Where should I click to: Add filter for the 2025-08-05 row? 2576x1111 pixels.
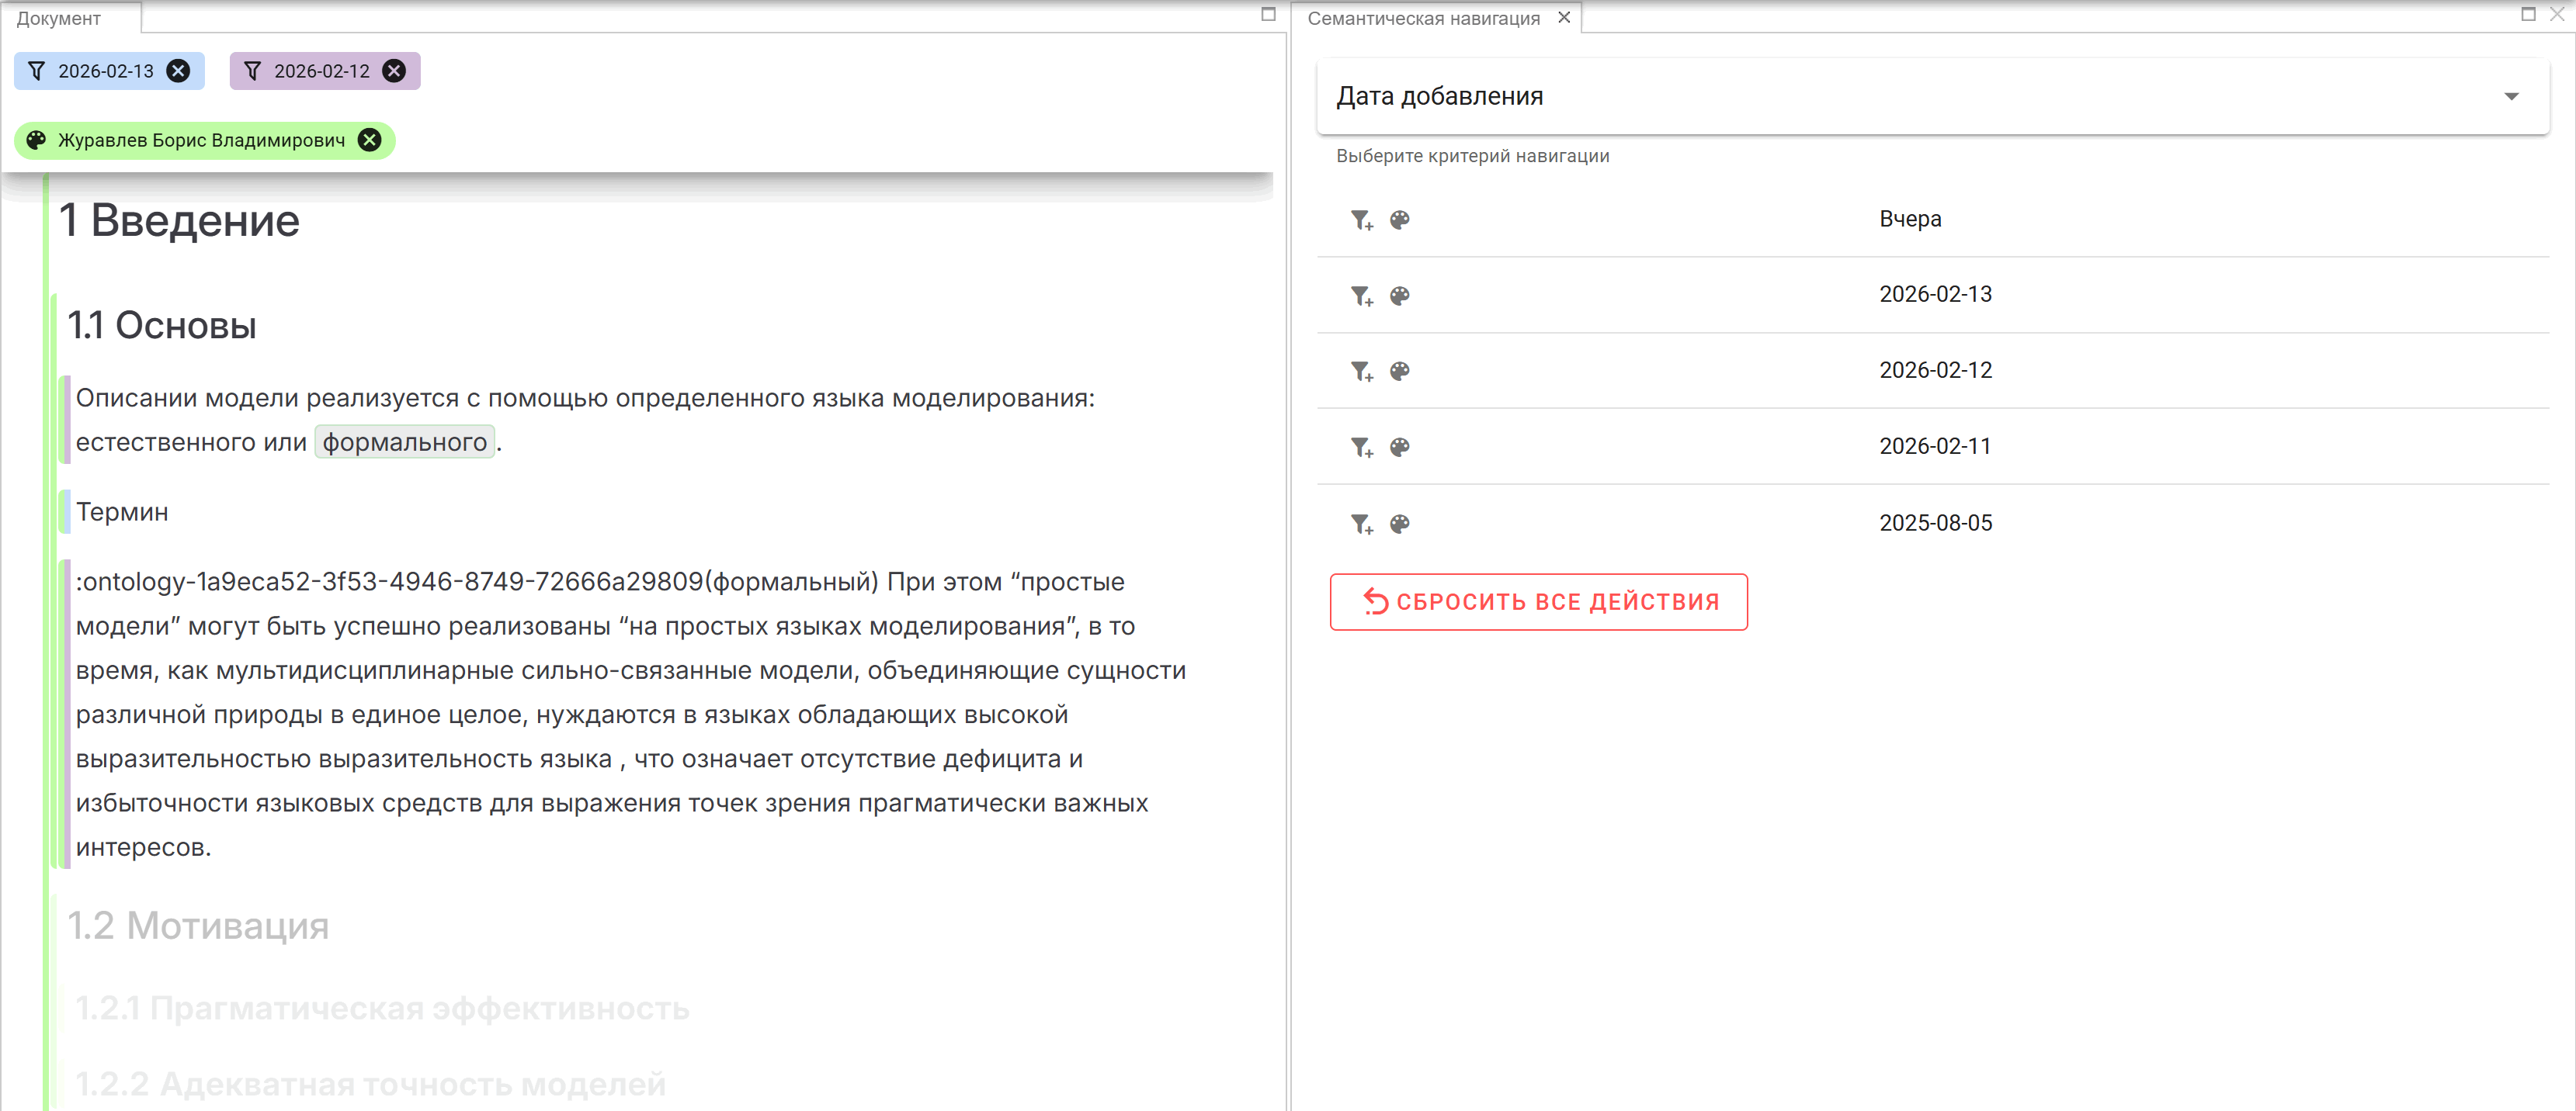(x=1361, y=524)
